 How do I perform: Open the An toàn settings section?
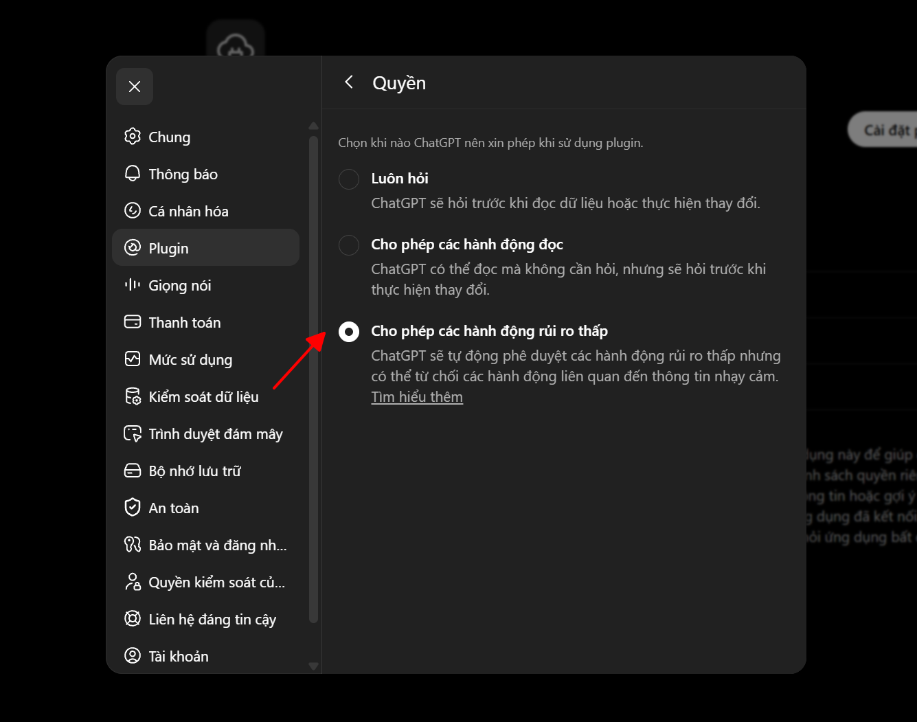[205, 508]
